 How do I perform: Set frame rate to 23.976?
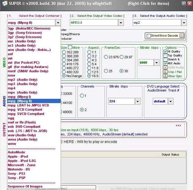coord(106,57)
